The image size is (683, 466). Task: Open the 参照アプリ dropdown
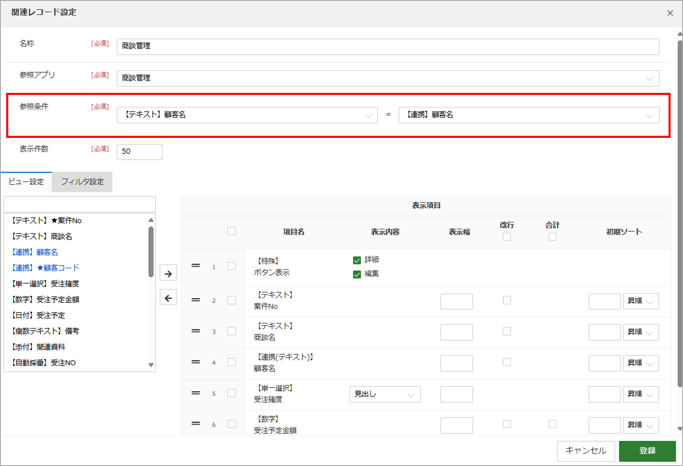pyautogui.click(x=388, y=78)
